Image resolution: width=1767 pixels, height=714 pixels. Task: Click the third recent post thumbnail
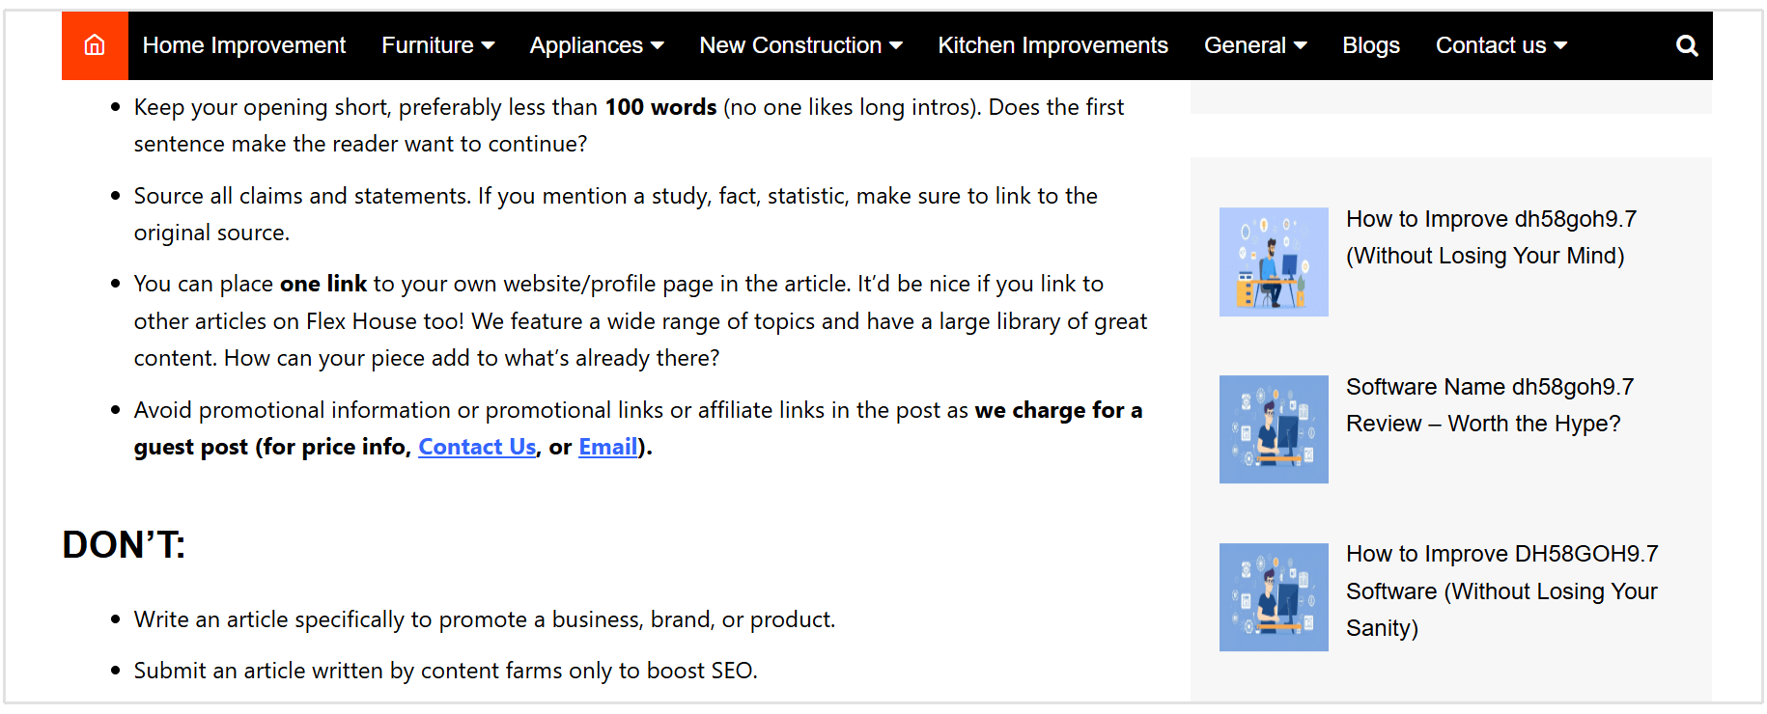click(x=1274, y=597)
